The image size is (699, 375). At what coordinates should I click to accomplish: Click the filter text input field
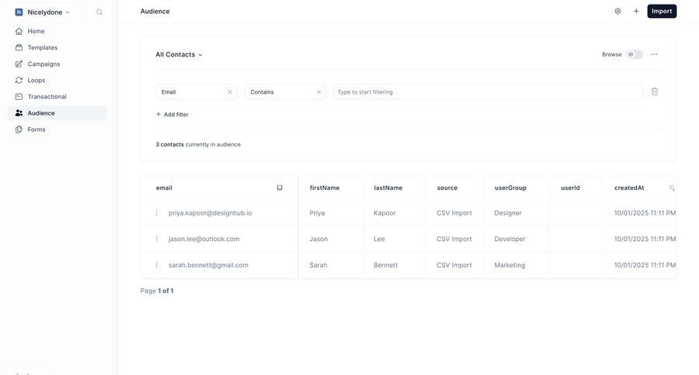coord(488,91)
